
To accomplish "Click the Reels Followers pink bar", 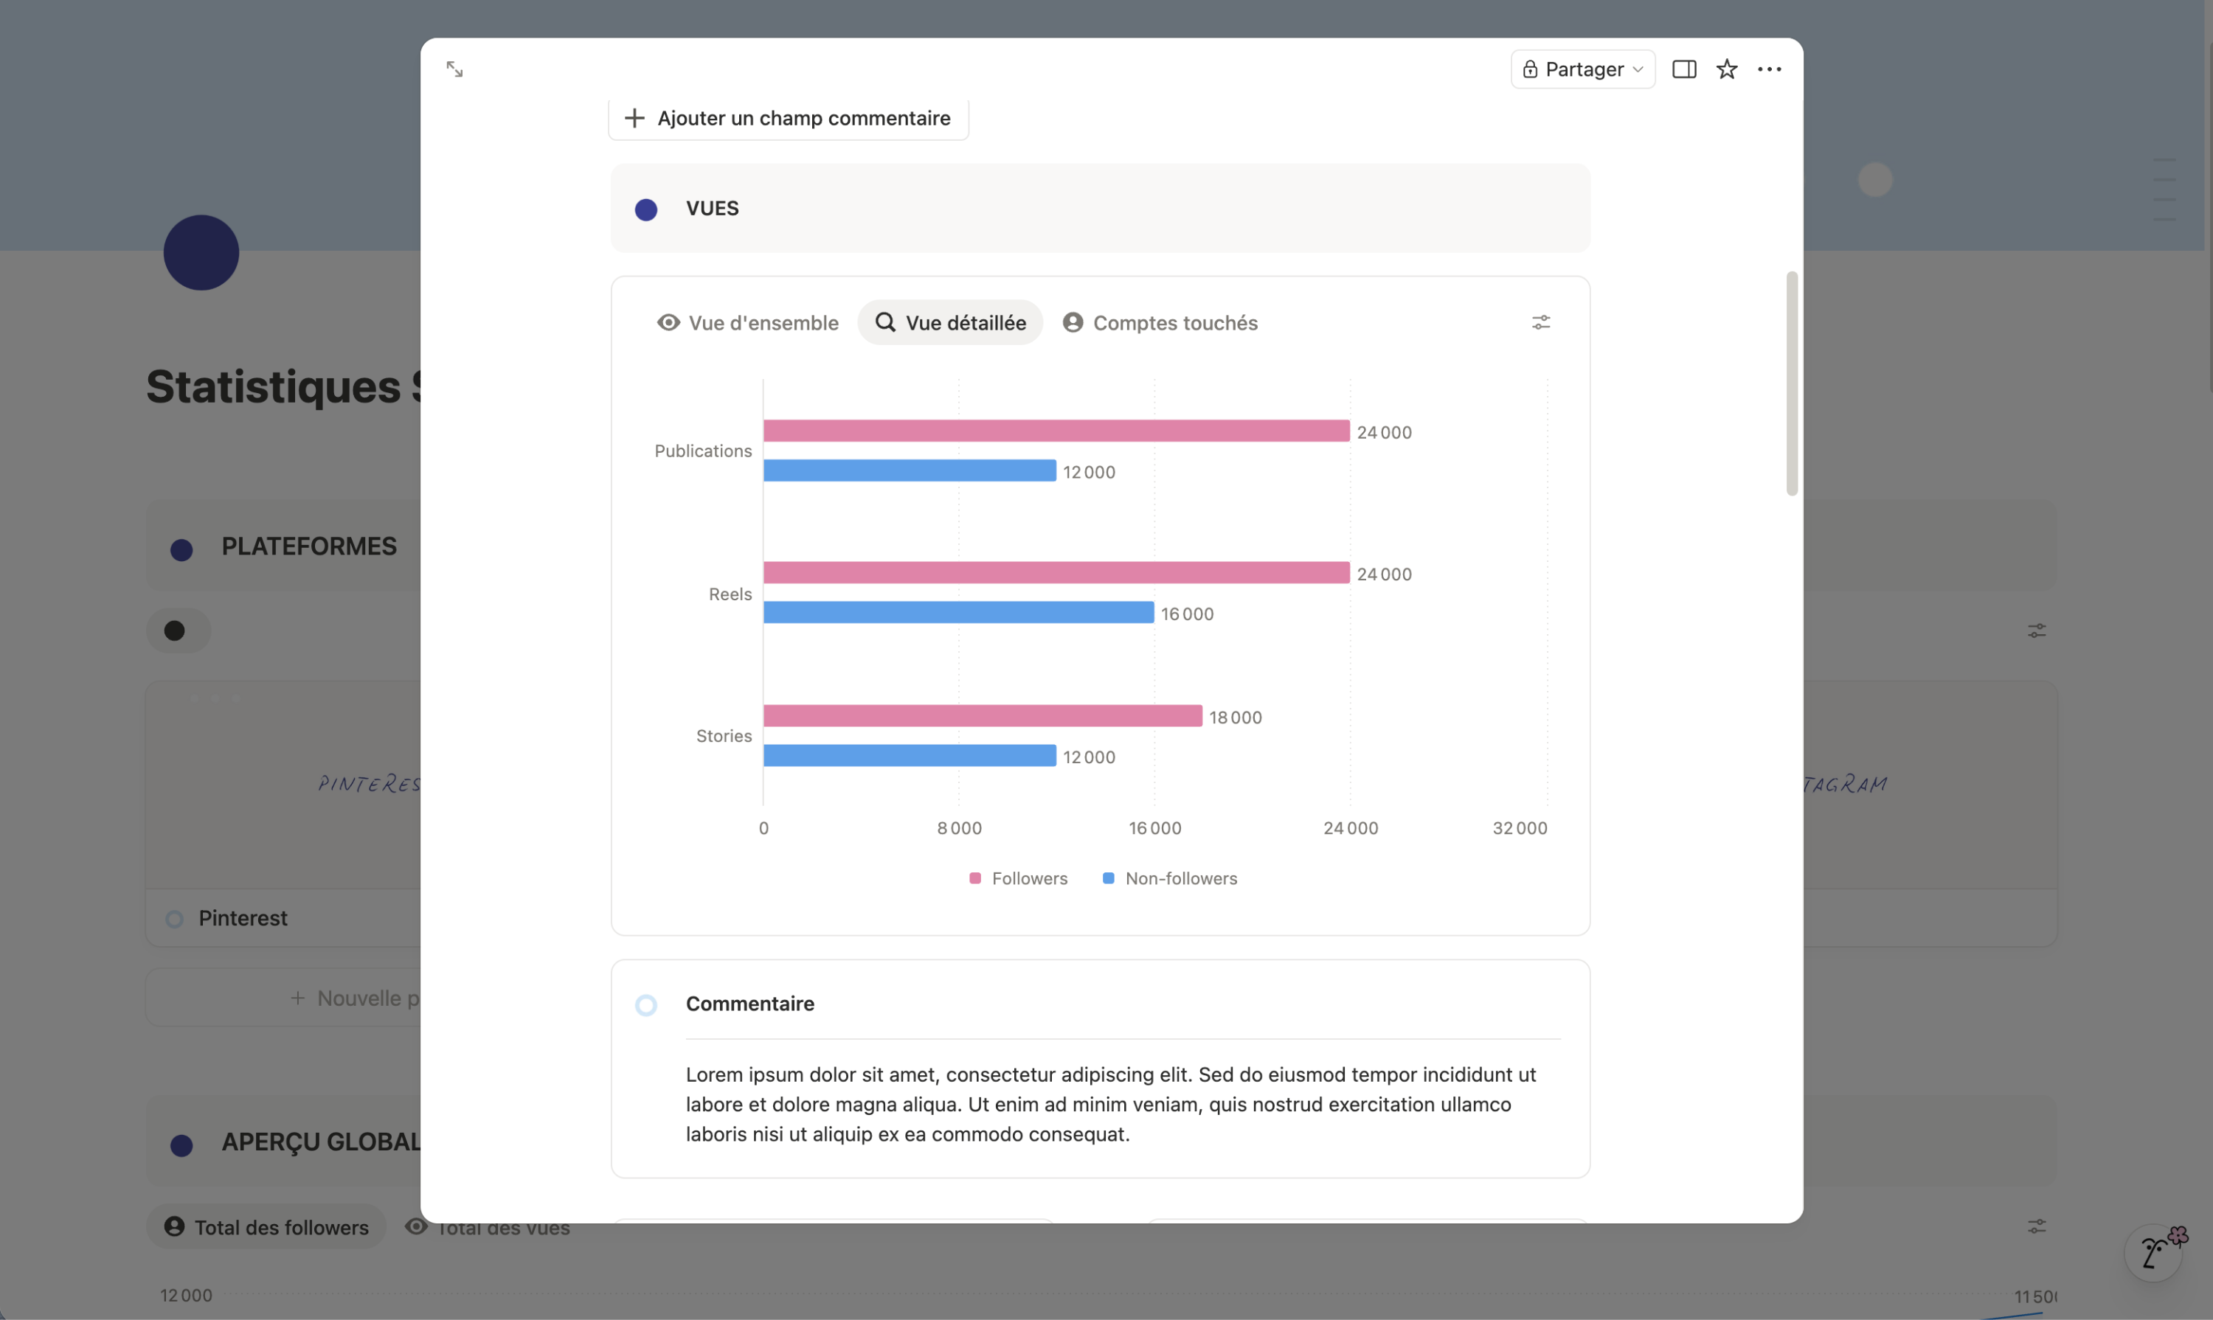I will pyautogui.click(x=1056, y=573).
